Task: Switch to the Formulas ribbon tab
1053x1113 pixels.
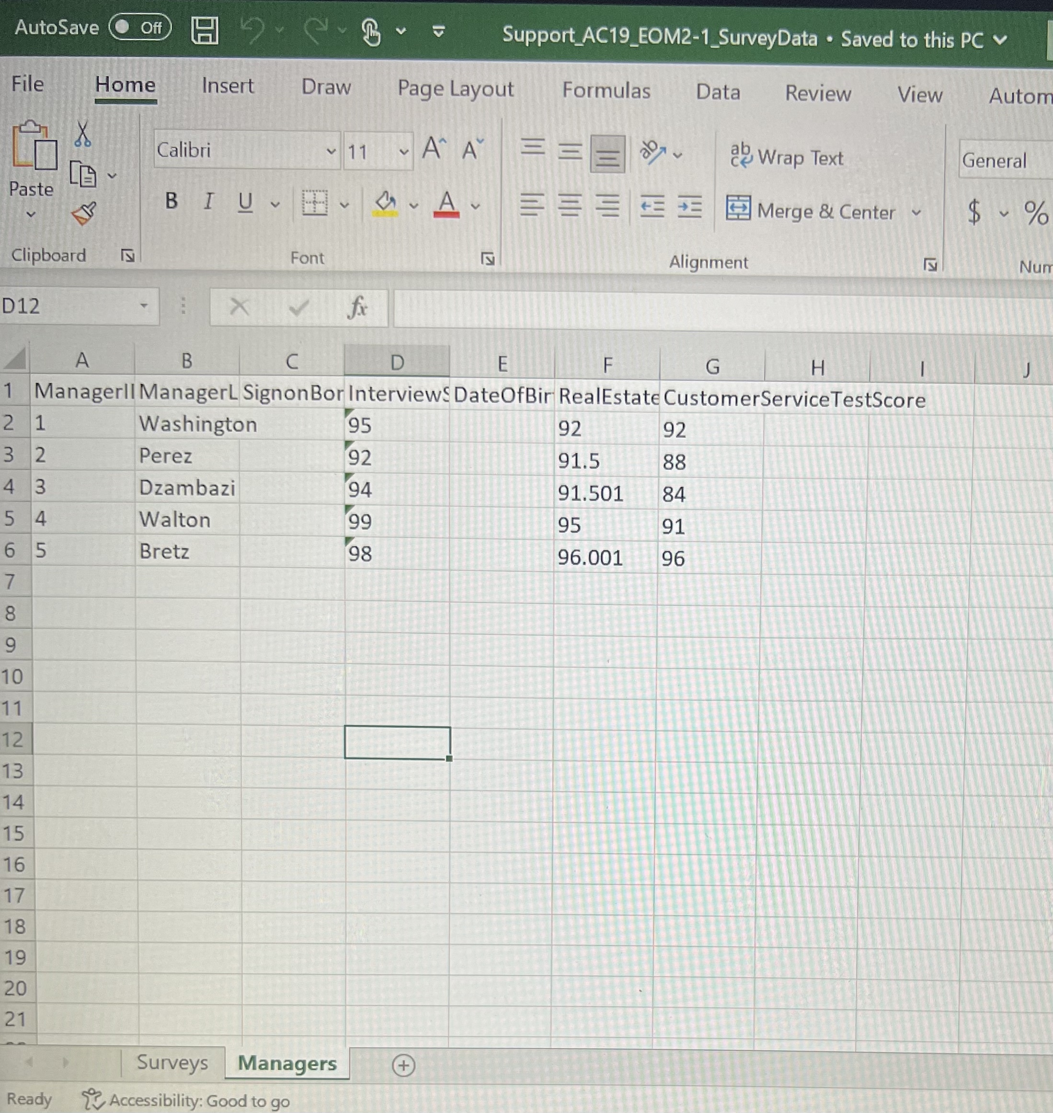Action: coord(606,90)
